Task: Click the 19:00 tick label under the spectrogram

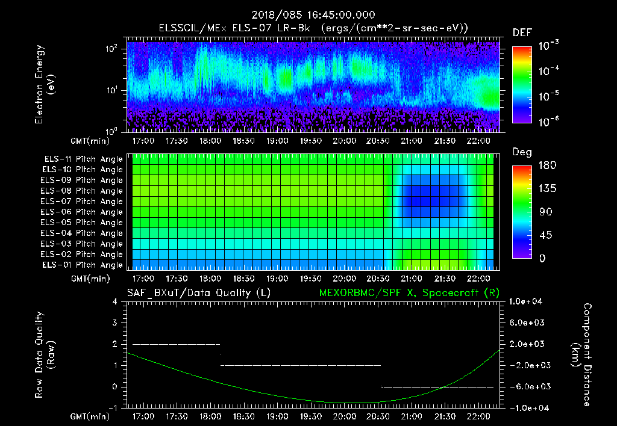Action: (x=277, y=141)
